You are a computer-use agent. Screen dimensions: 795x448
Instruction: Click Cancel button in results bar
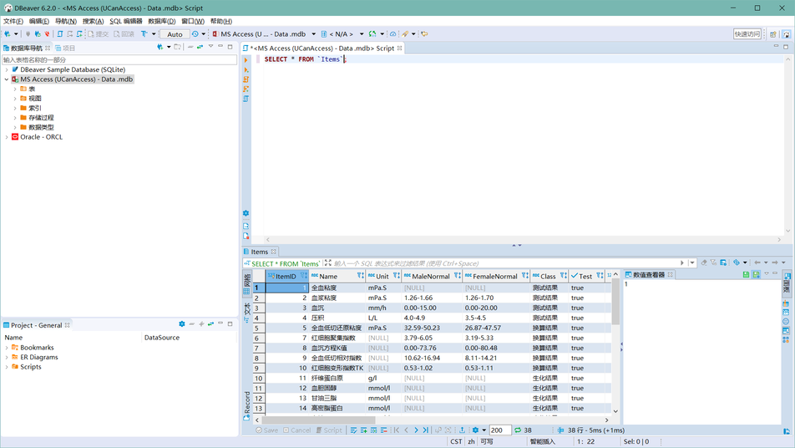(x=297, y=430)
